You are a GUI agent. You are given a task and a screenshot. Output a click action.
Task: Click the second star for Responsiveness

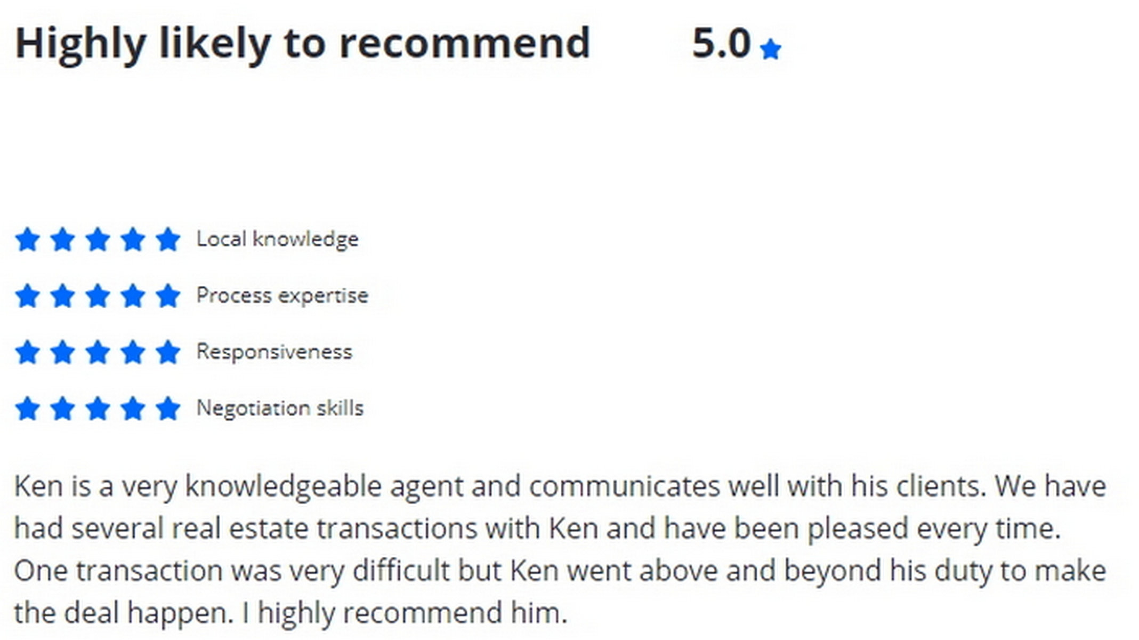pyautogui.click(x=63, y=353)
